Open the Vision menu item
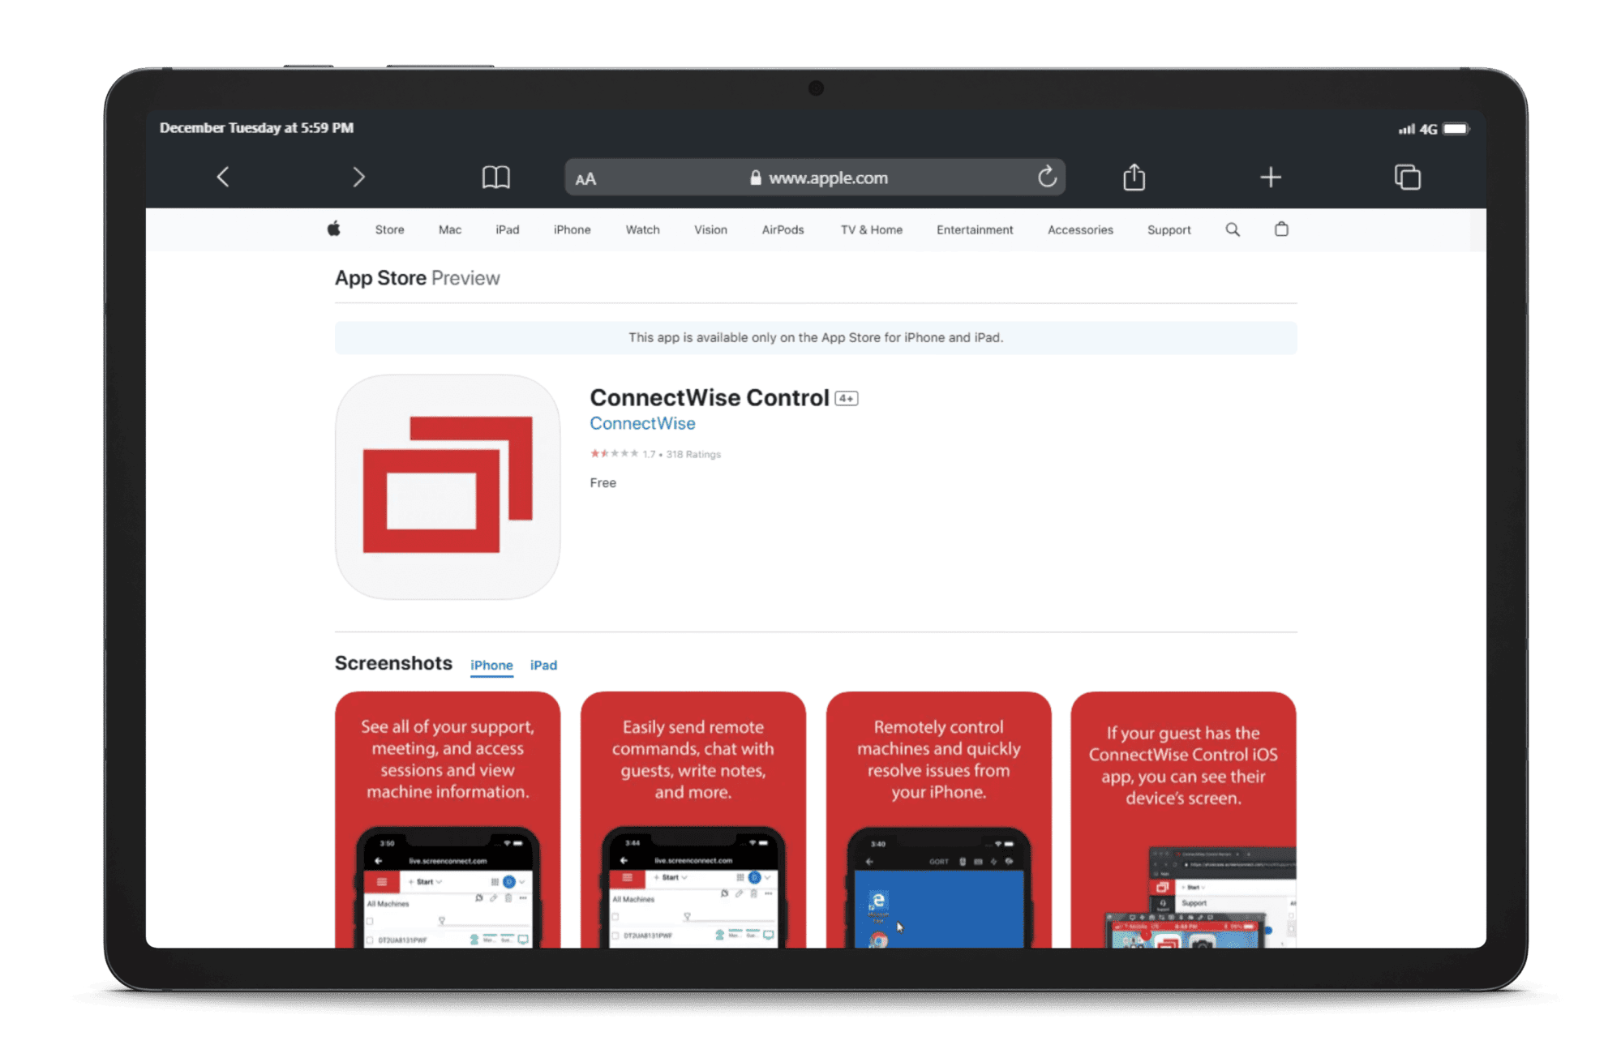Image resolution: width=1621 pixels, height=1062 pixels. coord(710,229)
